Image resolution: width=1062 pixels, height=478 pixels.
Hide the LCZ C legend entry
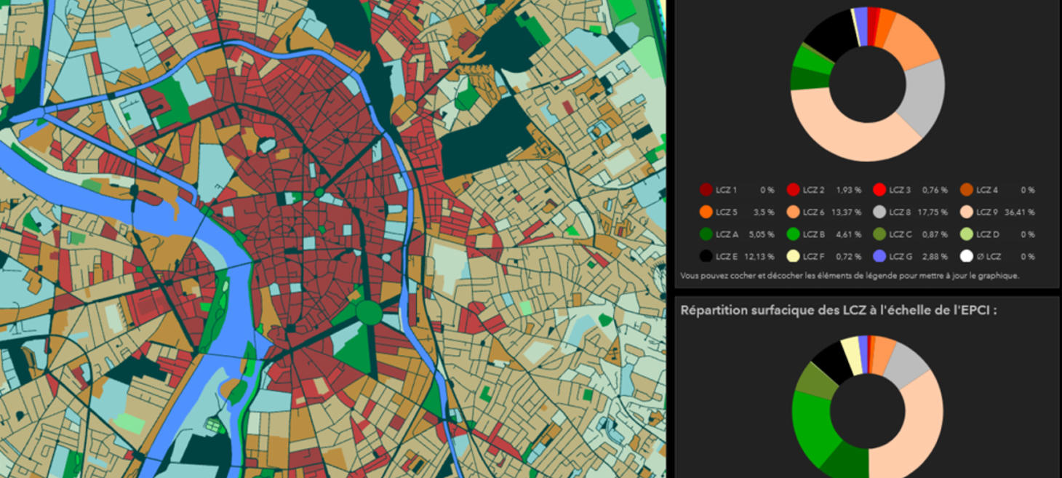click(879, 234)
